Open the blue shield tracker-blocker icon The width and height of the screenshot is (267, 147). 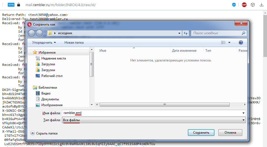click(234, 5)
